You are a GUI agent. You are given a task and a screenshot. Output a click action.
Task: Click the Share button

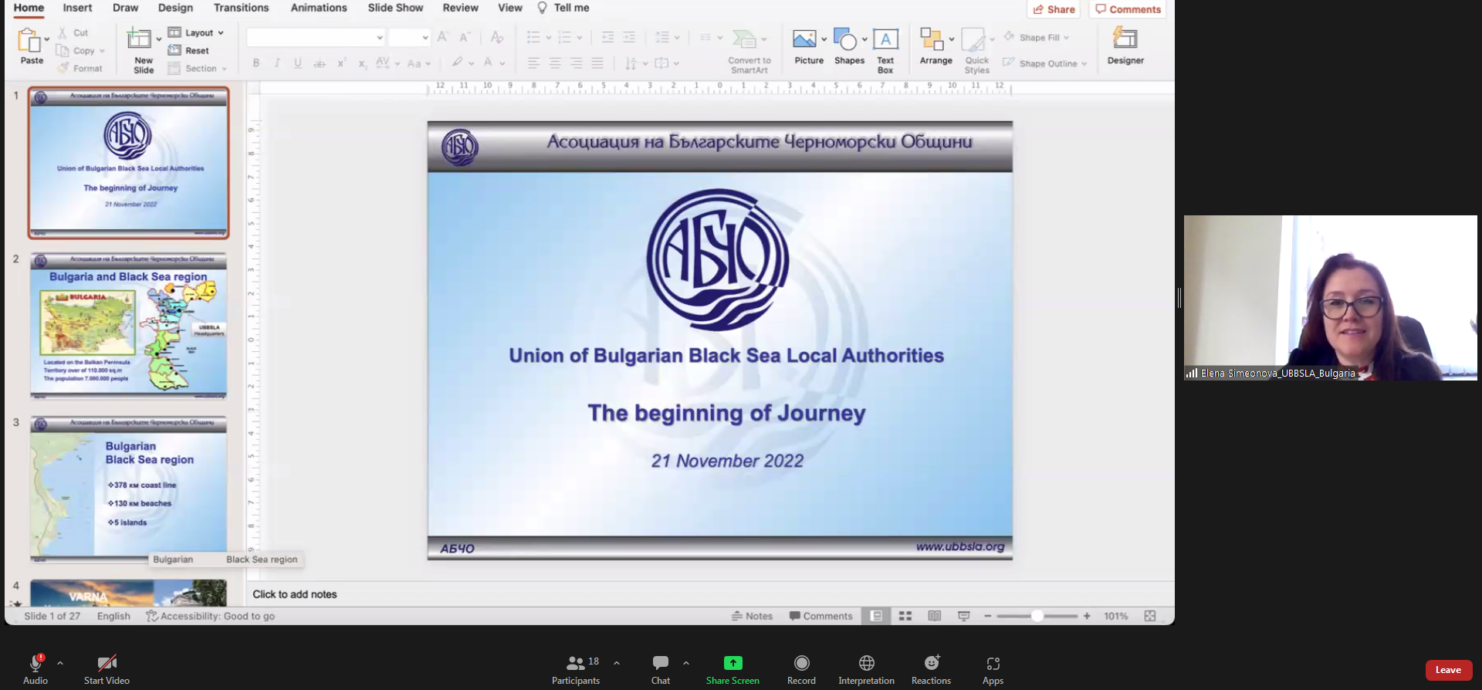pyautogui.click(x=1054, y=9)
